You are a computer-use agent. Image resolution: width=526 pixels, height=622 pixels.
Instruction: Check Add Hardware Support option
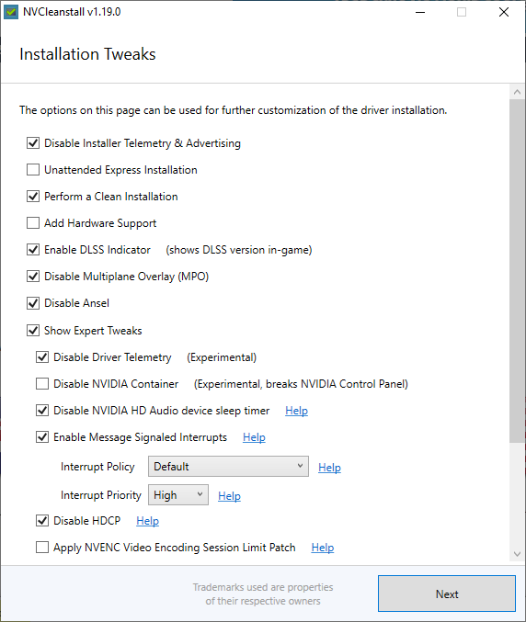tap(33, 222)
